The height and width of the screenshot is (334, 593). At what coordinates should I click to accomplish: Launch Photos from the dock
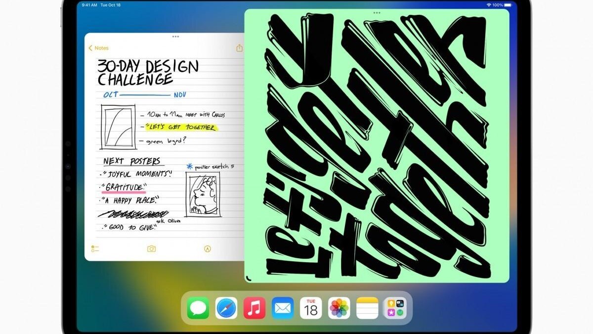(339, 308)
